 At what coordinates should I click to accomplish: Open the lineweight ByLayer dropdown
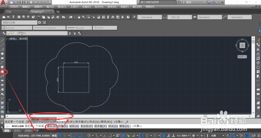coord(79,28)
